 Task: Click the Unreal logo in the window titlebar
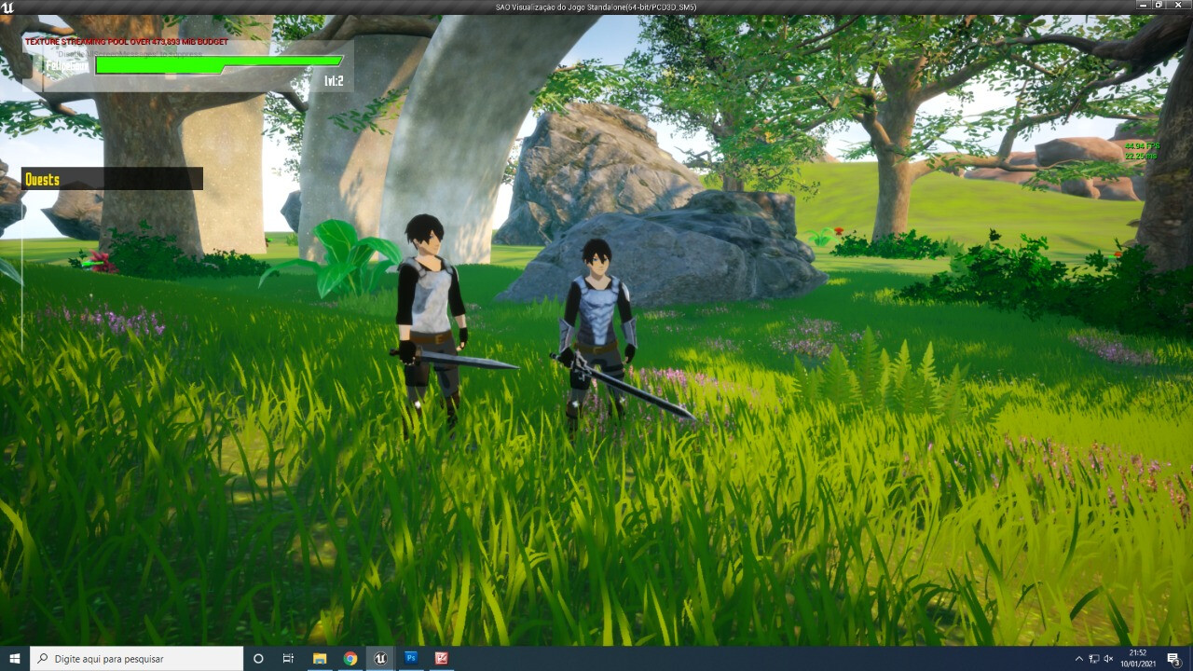[7, 5]
